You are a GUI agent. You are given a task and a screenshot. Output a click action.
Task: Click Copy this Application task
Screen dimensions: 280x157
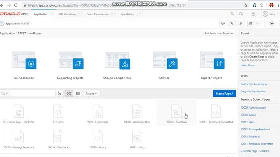(x=253, y=91)
